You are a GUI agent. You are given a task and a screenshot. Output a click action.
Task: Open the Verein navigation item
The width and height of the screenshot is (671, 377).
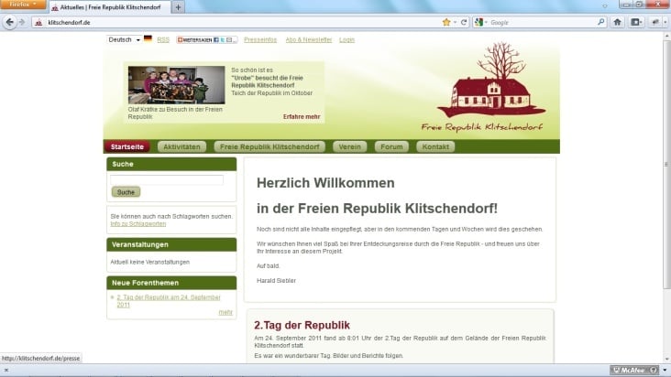tap(349, 146)
